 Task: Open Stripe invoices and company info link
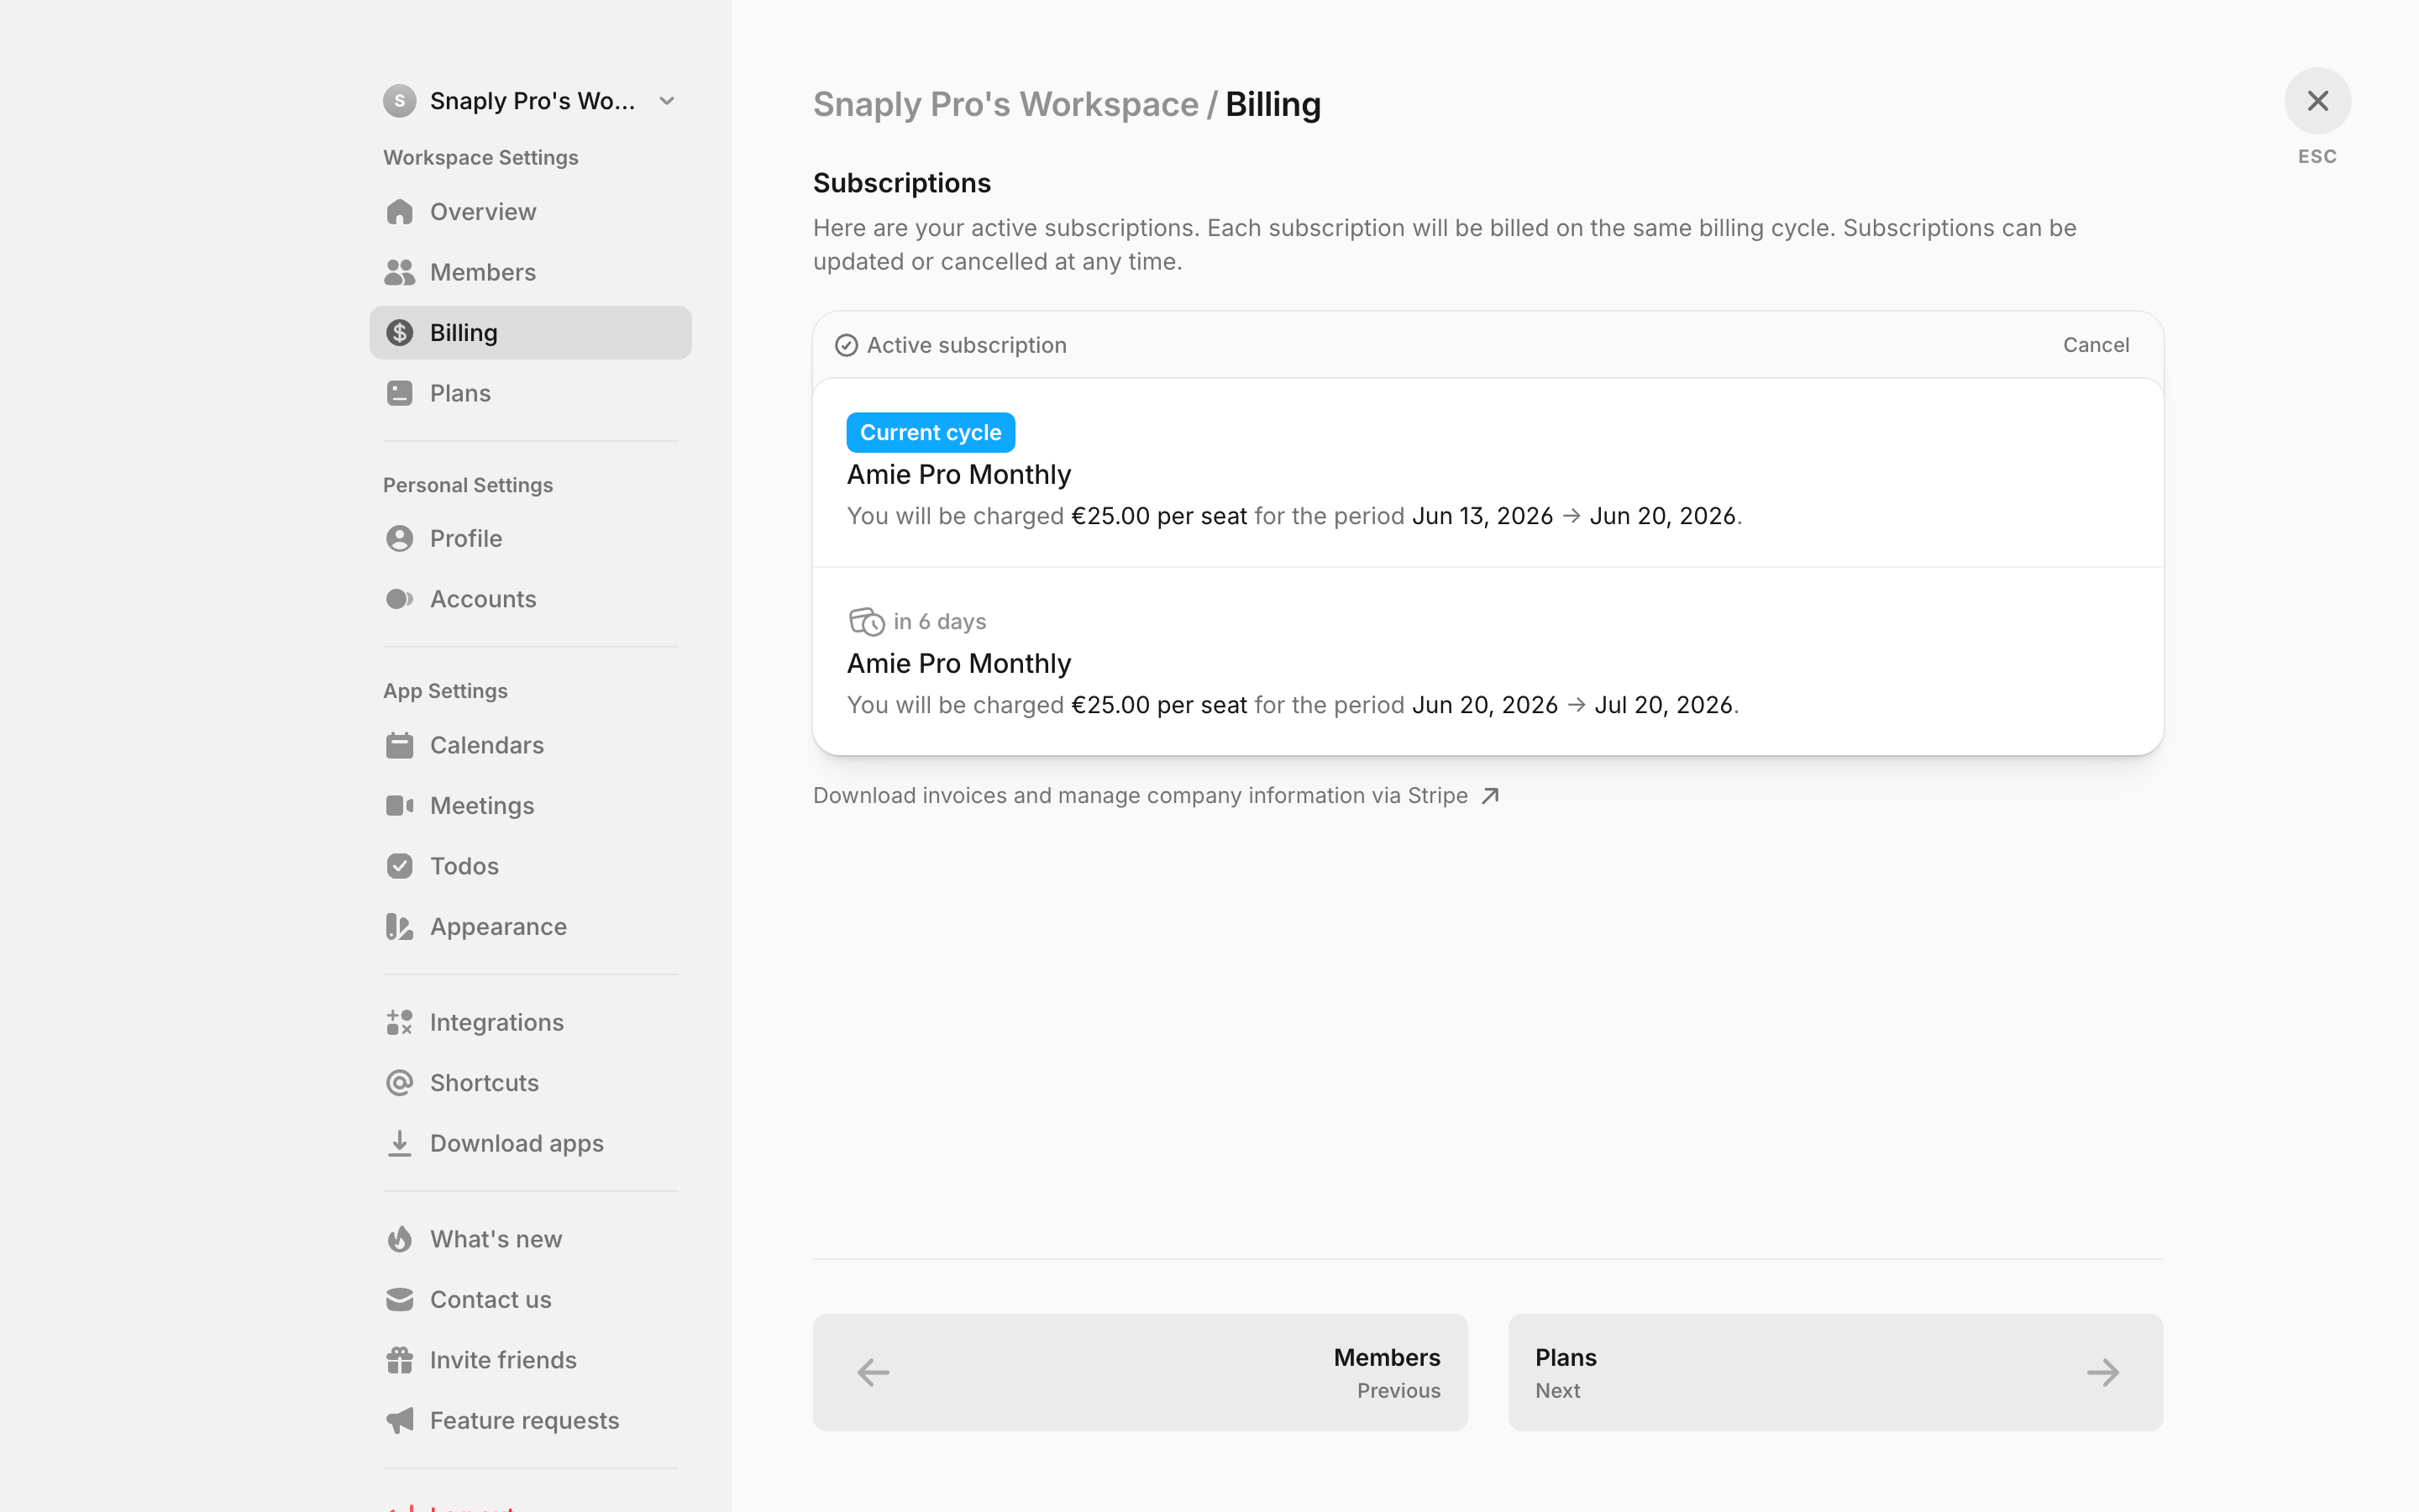[x=1156, y=796]
